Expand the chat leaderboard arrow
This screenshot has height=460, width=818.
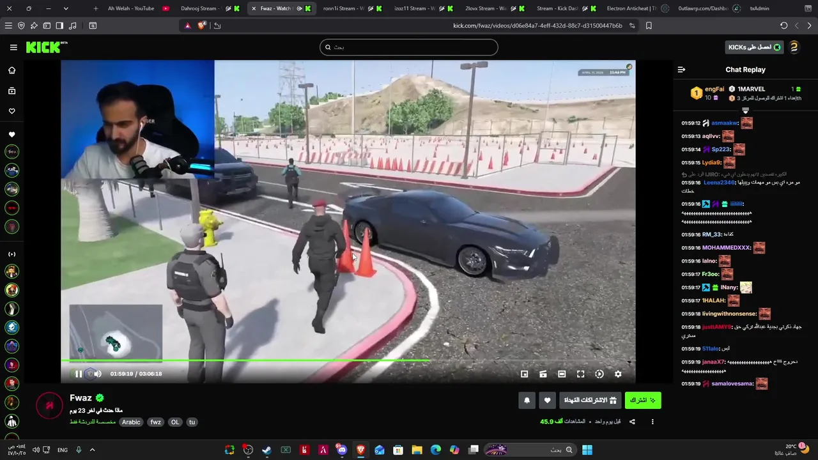pyautogui.click(x=745, y=111)
